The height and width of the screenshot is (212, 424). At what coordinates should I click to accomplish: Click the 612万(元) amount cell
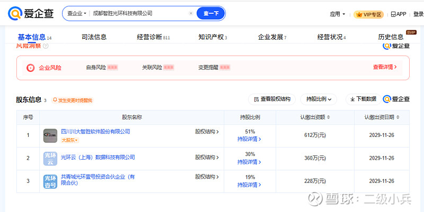point(315,135)
